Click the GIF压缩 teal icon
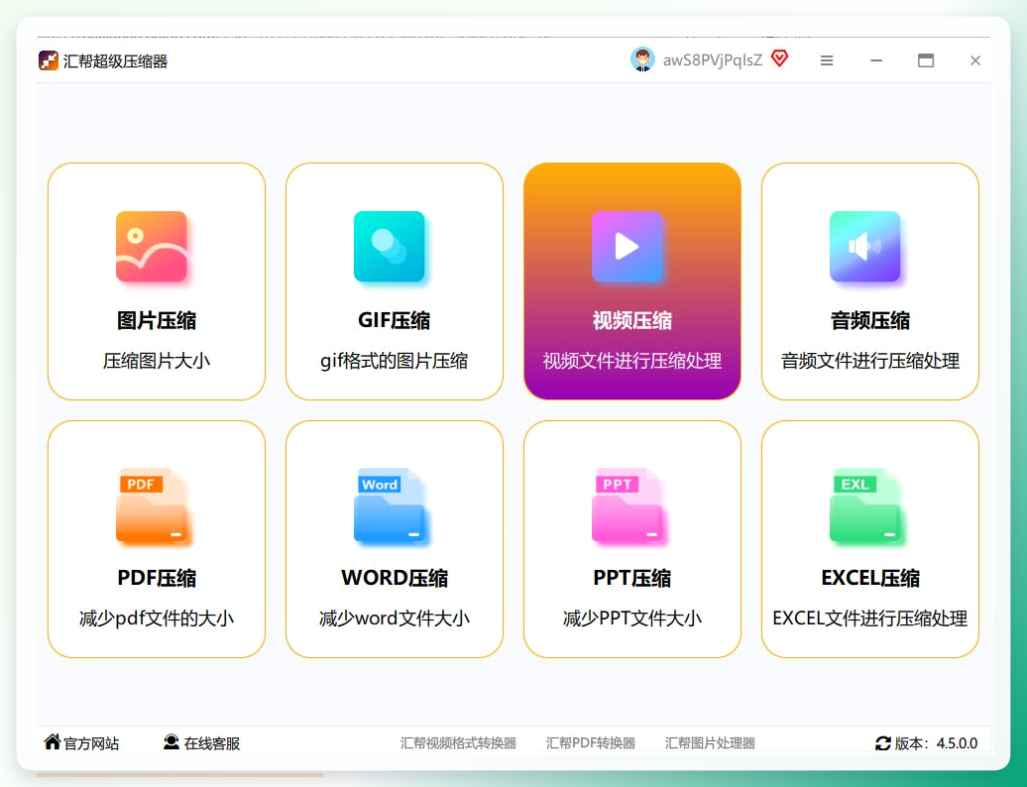 389,246
